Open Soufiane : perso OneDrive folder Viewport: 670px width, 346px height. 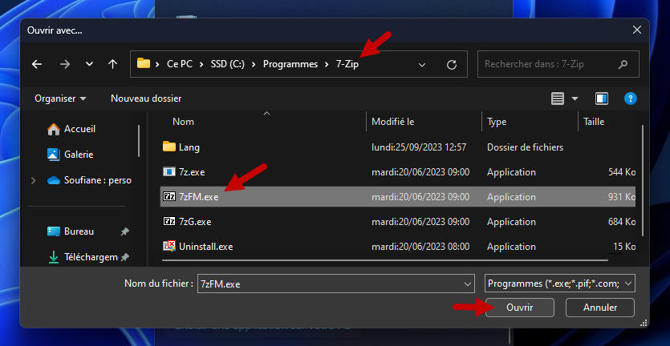(98, 180)
